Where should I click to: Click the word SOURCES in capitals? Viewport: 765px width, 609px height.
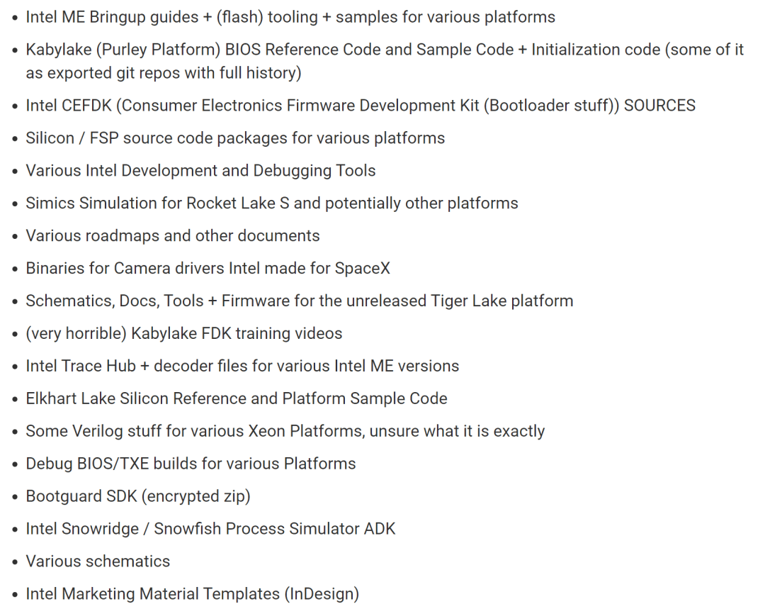pyautogui.click(x=659, y=106)
